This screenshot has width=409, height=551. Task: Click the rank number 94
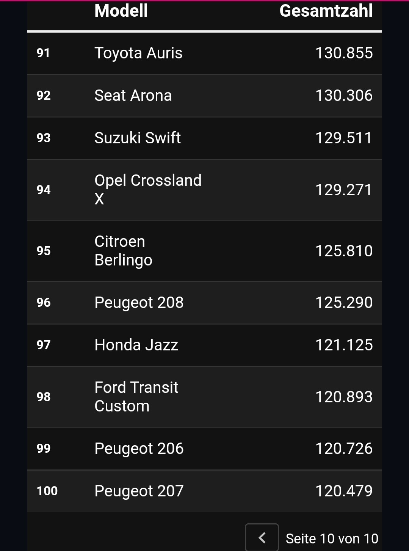tap(44, 190)
